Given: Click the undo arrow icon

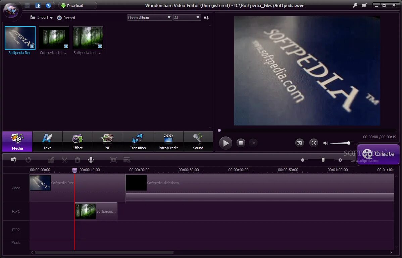Looking at the screenshot, I should (13, 160).
